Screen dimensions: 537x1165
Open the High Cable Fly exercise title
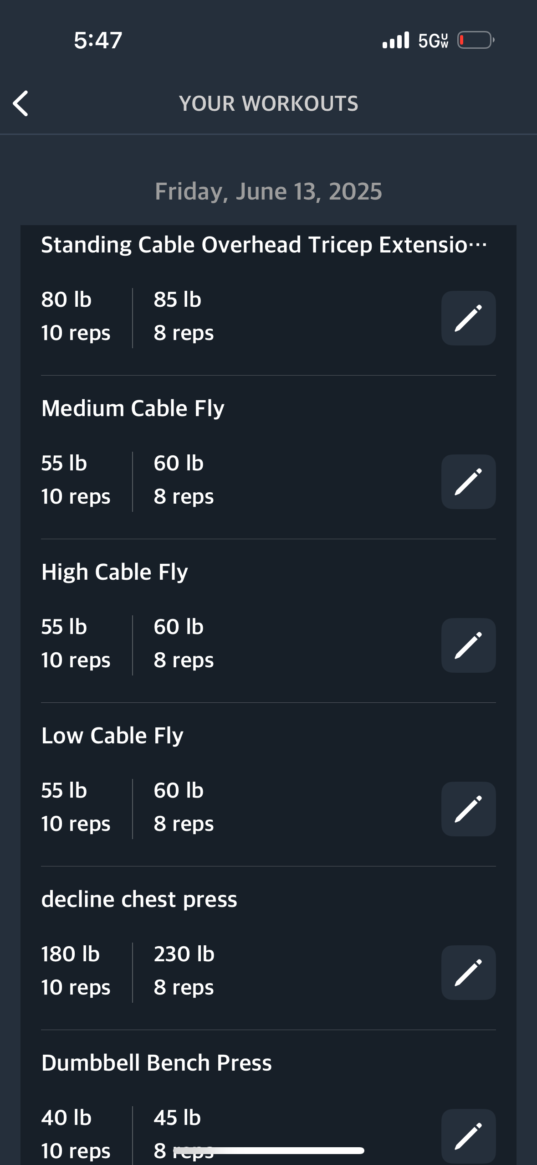[x=115, y=572]
